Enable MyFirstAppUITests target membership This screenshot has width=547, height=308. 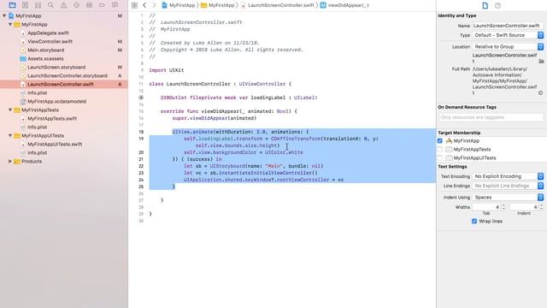pyautogui.click(x=439, y=157)
